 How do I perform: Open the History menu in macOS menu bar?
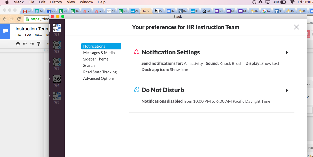click(x=56, y=2)
